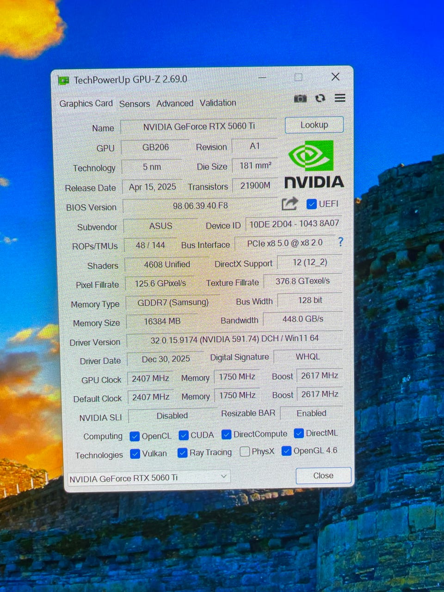Click the refresh icon in GPU-Z
This screenshot has width=444, height=592.
pyautogui.click(x=320, y=98)
